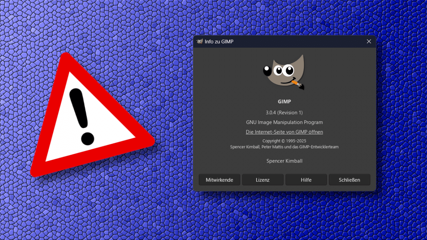Screen dimensions: 427x240
Task: Click the standalone Spencer Kimball name
Action: (284, 161)
